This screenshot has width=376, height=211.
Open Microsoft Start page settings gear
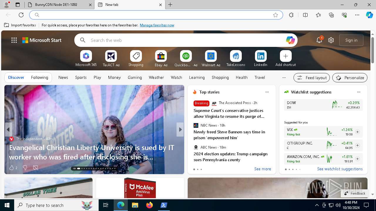[x=331, y=40]
